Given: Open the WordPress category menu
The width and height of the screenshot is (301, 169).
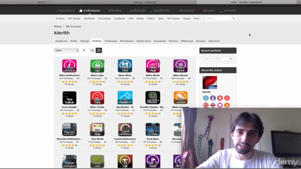Looking at the screenshot, I should (89, 19).
